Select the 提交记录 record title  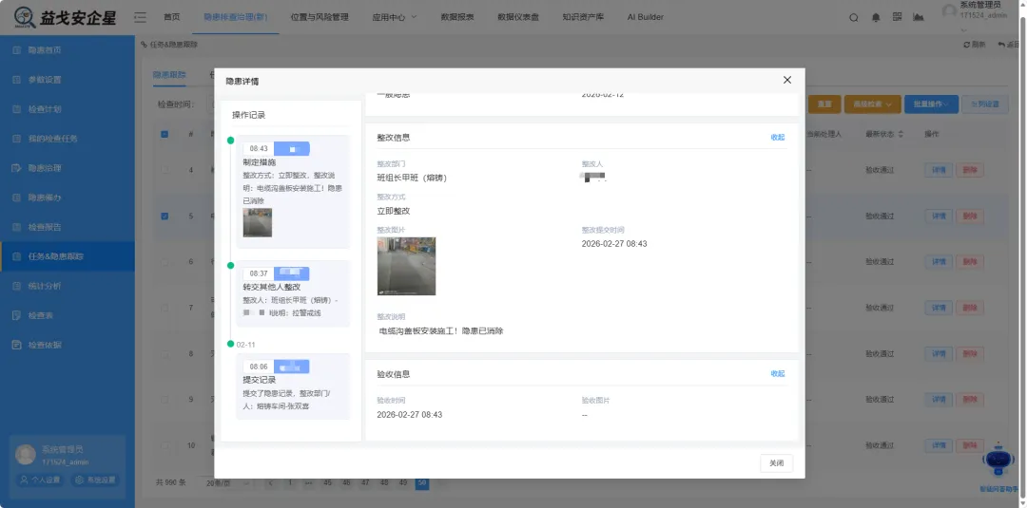pyautogui.click(x=260, y=380)
